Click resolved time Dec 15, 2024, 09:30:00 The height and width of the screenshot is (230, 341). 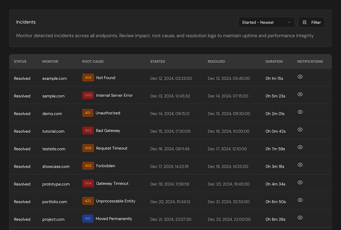229,114
